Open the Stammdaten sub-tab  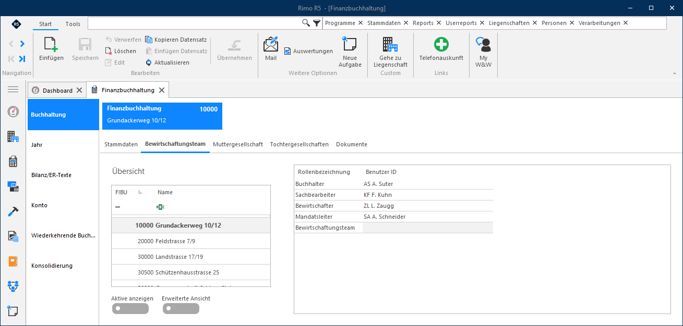(x=121, y=144)
